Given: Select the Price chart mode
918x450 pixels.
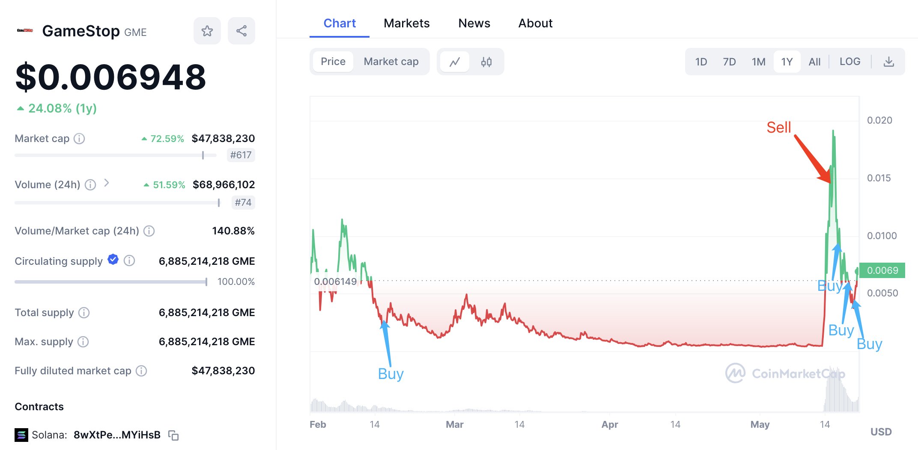Looking at the screenshot, I should point(333,62).
